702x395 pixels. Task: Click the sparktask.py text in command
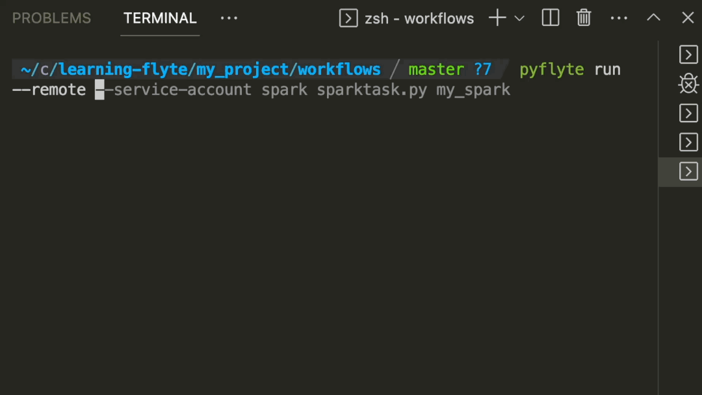(x=372, y=90)
